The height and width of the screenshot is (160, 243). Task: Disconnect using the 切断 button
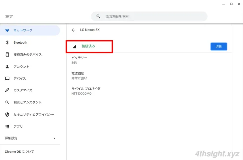pyautogui.click(x=219, y=46)
